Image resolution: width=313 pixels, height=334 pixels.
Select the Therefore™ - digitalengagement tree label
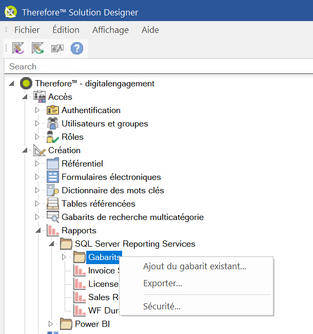pyautogui.click(x=95, y=83)
